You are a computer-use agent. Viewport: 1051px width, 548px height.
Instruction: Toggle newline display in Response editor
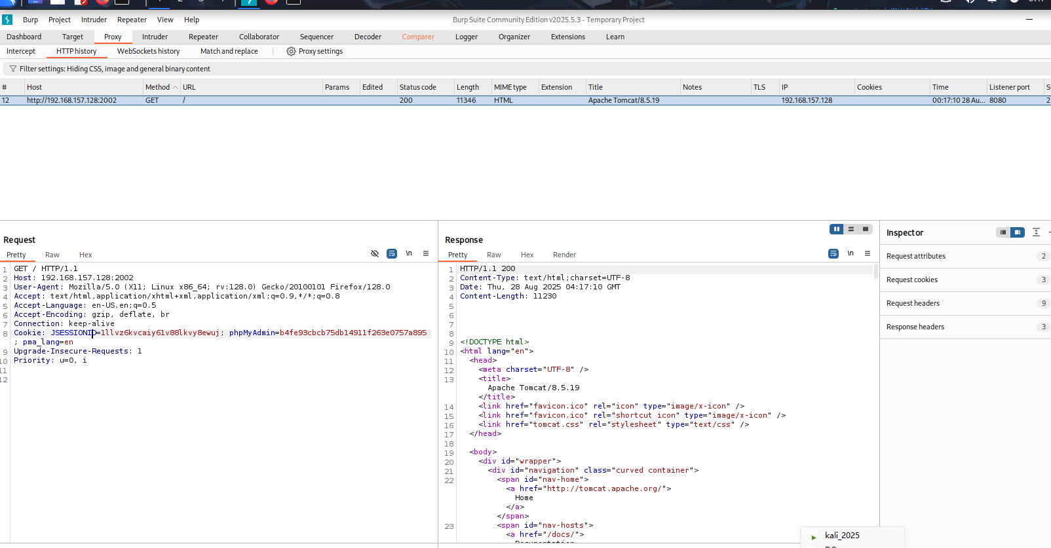coord(850,253)
